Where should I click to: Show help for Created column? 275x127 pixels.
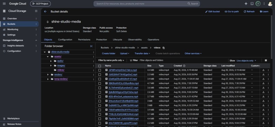[184, 66]
